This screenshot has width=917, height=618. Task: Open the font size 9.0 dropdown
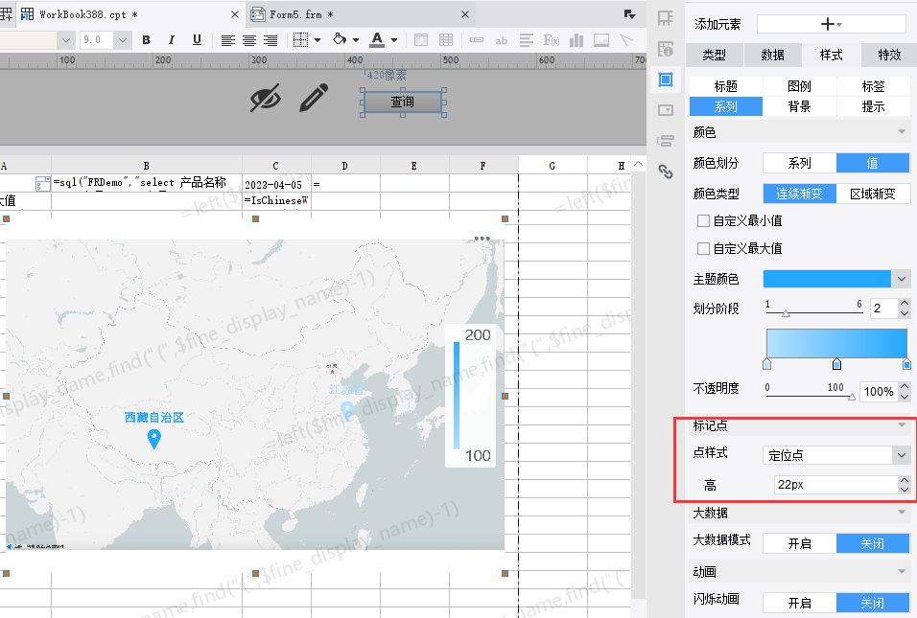tap(122, 40)
